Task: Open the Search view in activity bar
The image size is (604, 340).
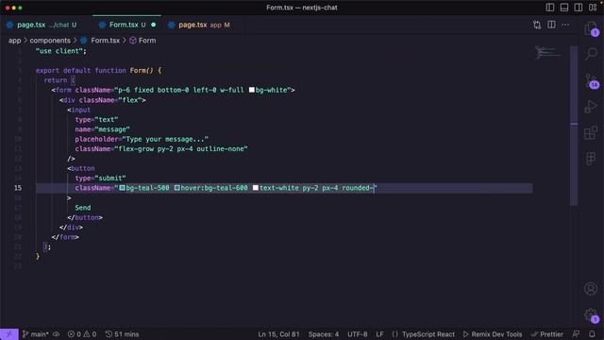Action: (x=591, y=54)
